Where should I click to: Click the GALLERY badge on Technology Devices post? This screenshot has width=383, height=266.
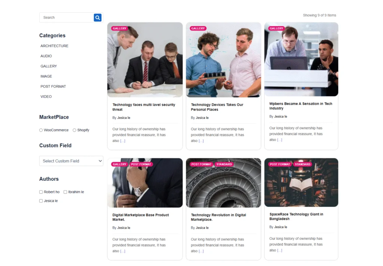198,28
